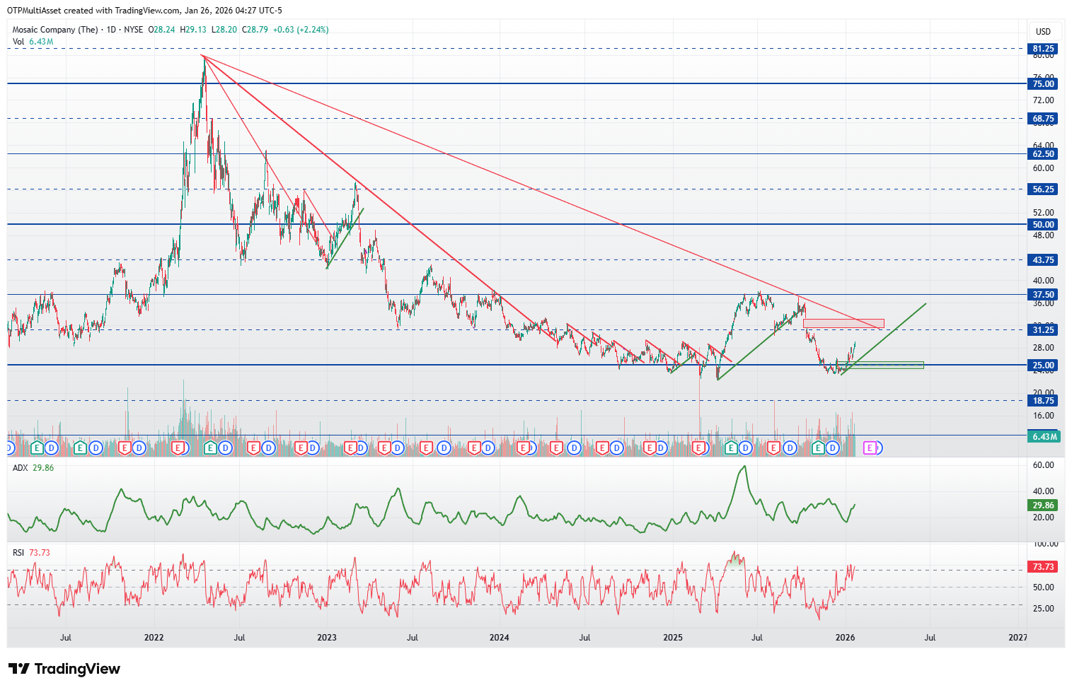Click the RSI 73.73 value tag
The image size is (1072, 690).
(x=1043, y=567)
